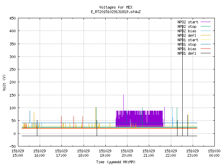Click the purple NPD2 start legend line

click(205, 22)
